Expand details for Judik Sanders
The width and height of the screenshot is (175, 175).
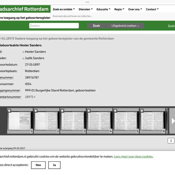(23, 58)
